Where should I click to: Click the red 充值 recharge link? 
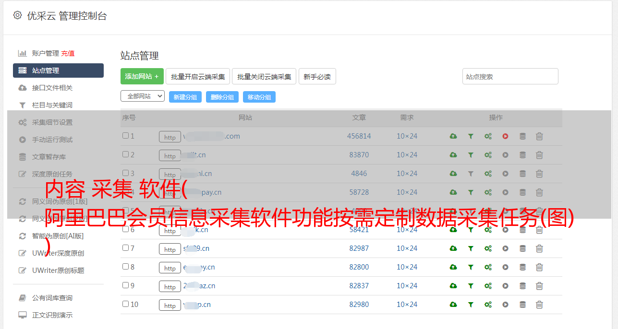(x=68, y=53)
